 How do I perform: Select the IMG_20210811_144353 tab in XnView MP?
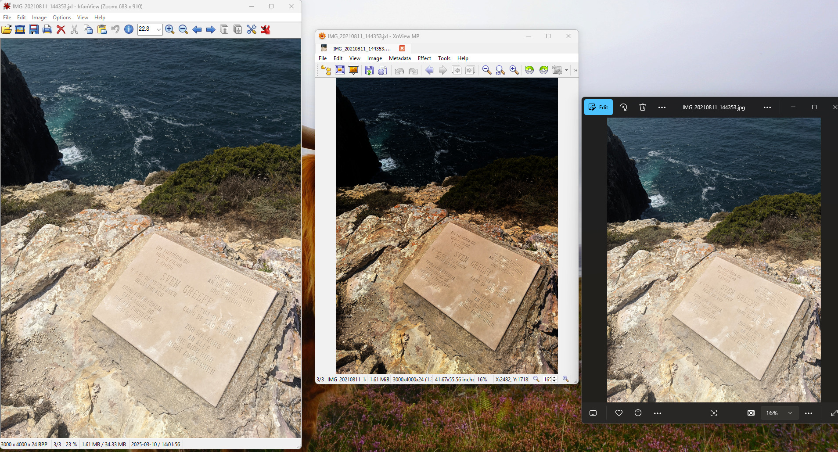click(x=361, y=48)
